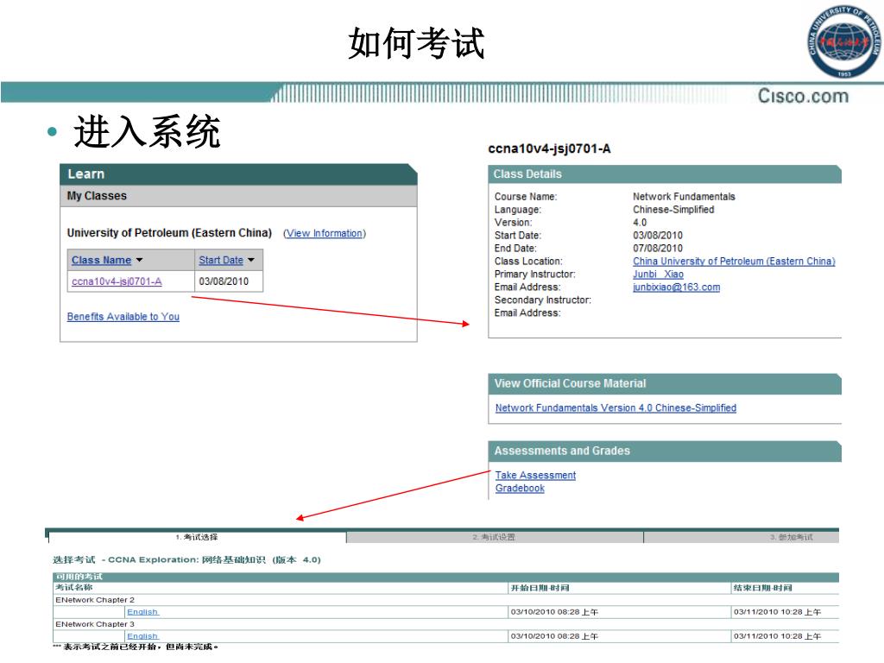This screenshot has height=663, width=884.
Task: Sort by Start Date column header
Action: 221,260
